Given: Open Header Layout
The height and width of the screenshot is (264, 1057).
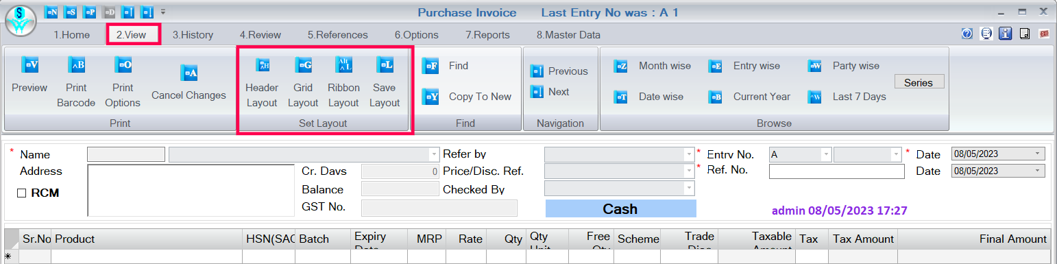Looking at the screenshot, I should (x=262, y=82).
